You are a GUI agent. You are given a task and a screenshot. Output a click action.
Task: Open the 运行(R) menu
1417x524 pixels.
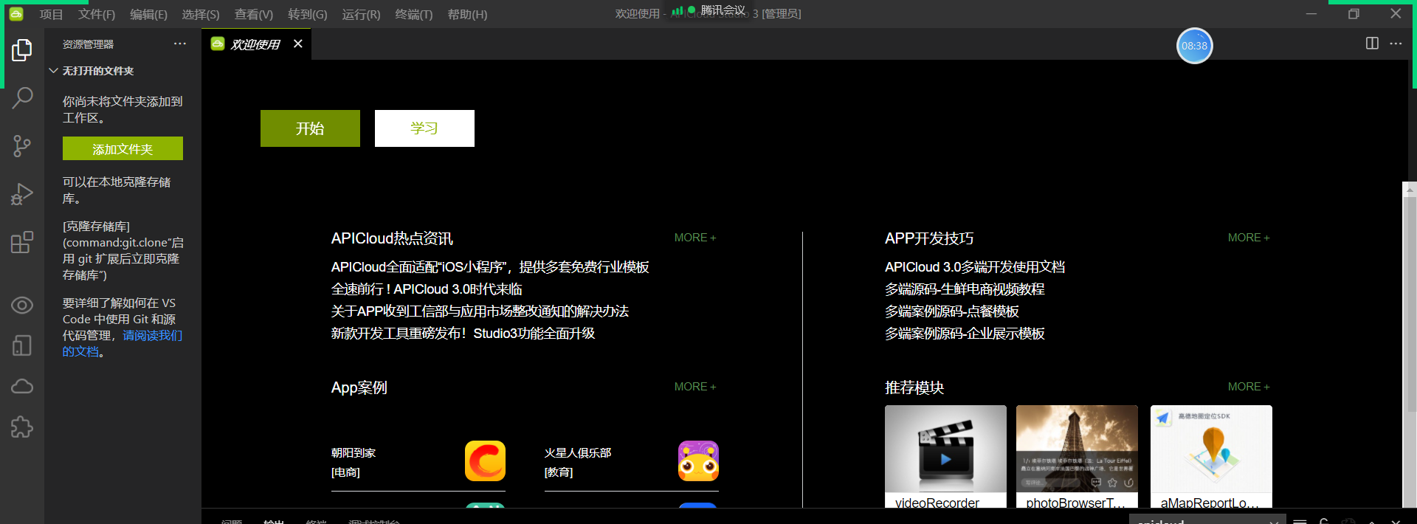point(362,14)
